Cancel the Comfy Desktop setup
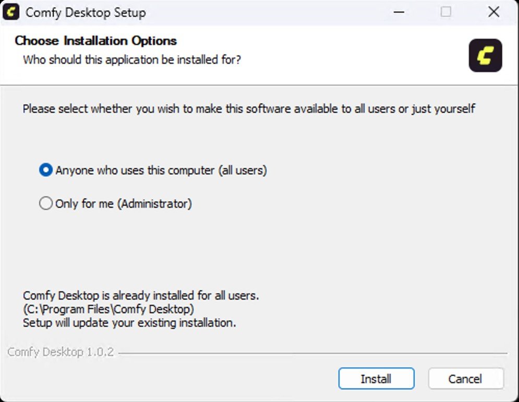 click(466, 379)
